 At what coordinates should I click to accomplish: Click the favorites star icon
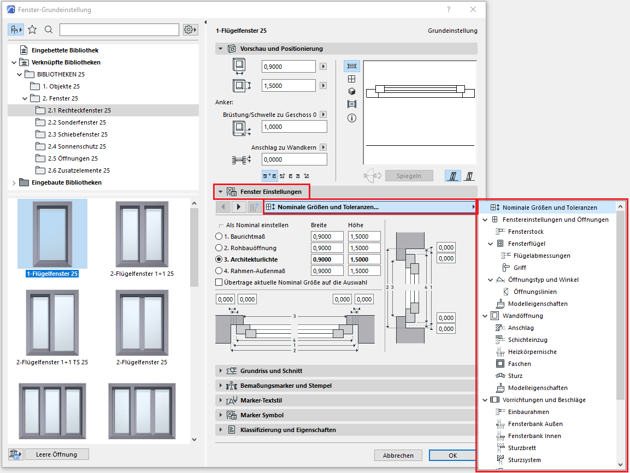32,29
